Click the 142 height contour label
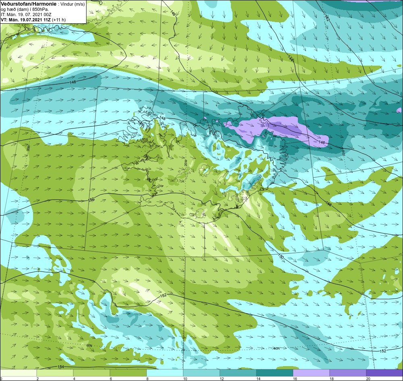The image size is (403, 381). point(327,18)
